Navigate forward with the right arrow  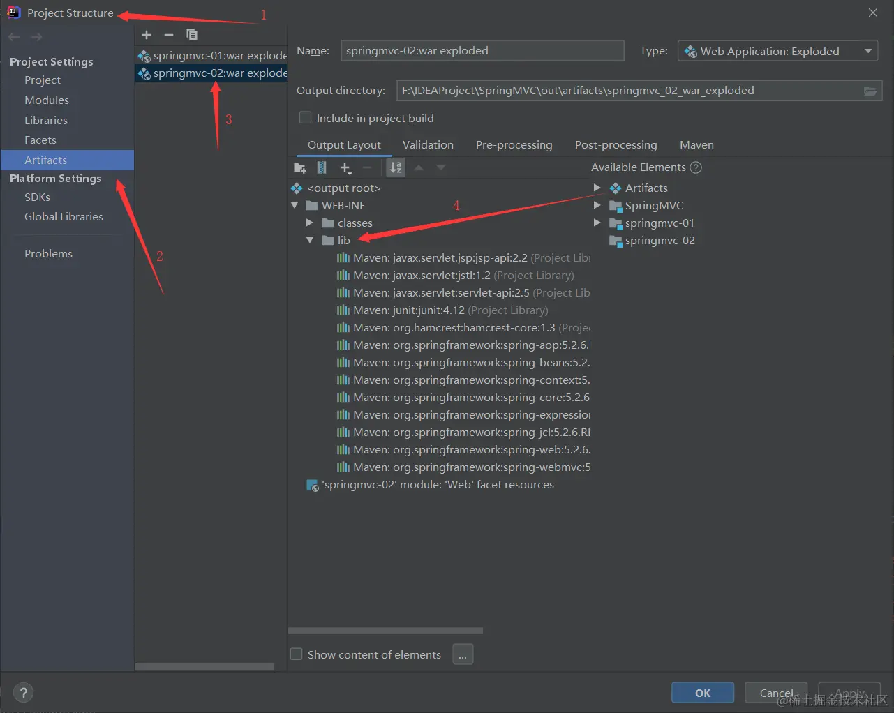coord(36,37)
